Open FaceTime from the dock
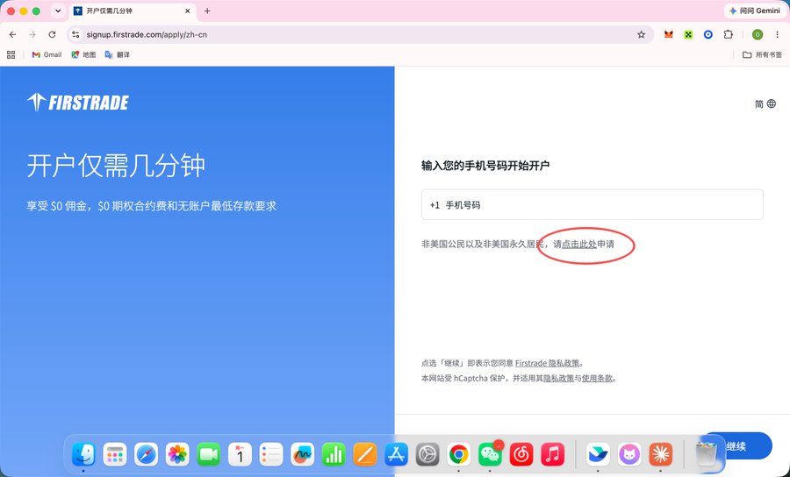Screen dimensions: 790x477 pos(209,455)
